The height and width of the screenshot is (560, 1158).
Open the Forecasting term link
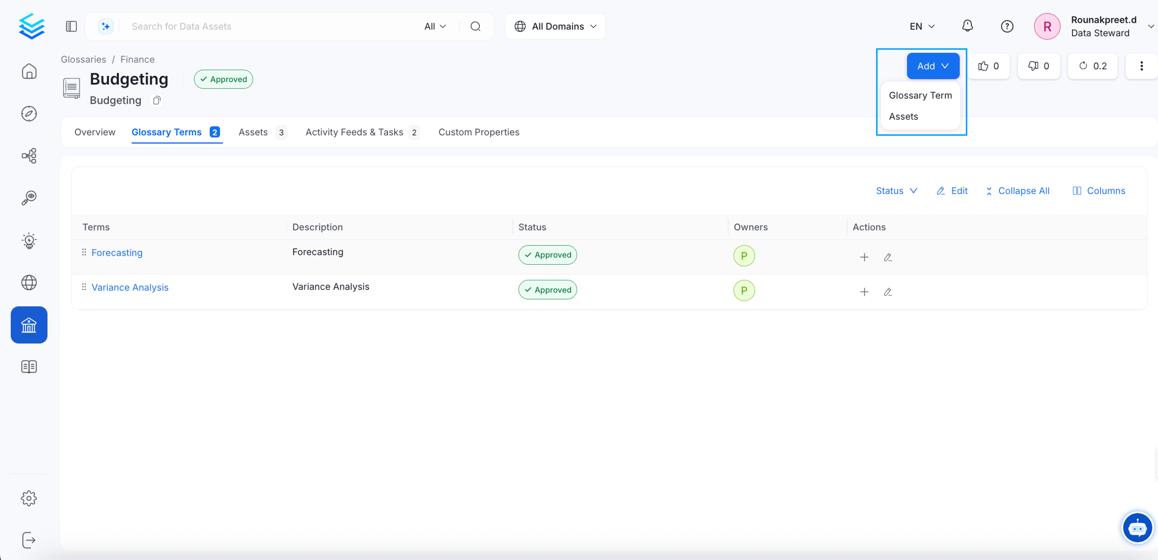coord(117,252)
